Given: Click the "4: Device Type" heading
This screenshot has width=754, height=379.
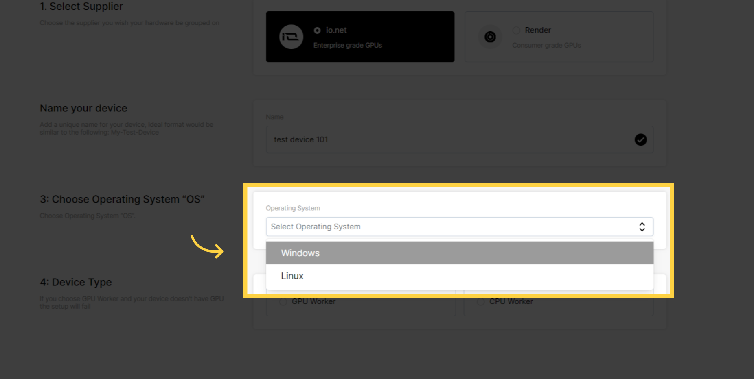Looking at the screenshot, I should point(76,282).
